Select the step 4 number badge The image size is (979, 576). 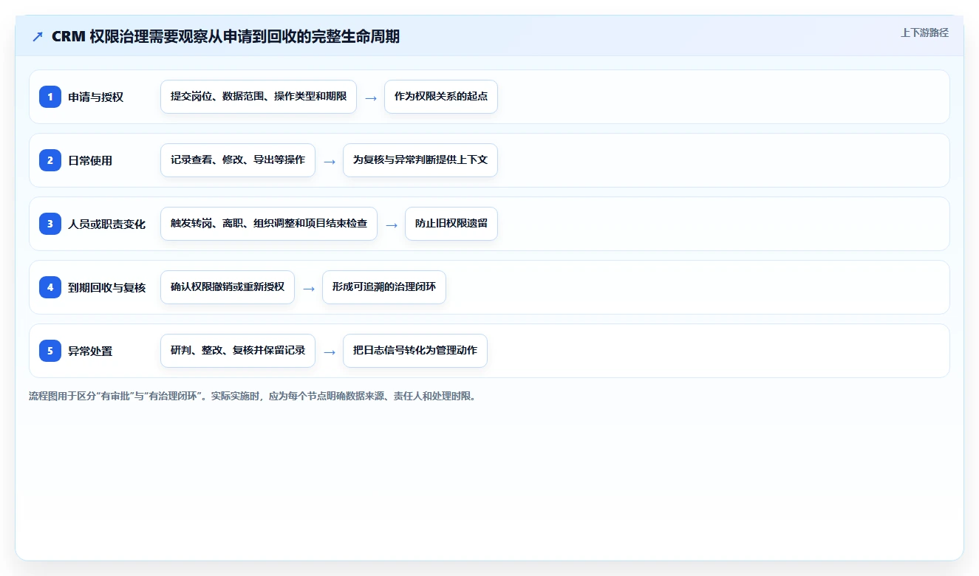tap(50, 287)
